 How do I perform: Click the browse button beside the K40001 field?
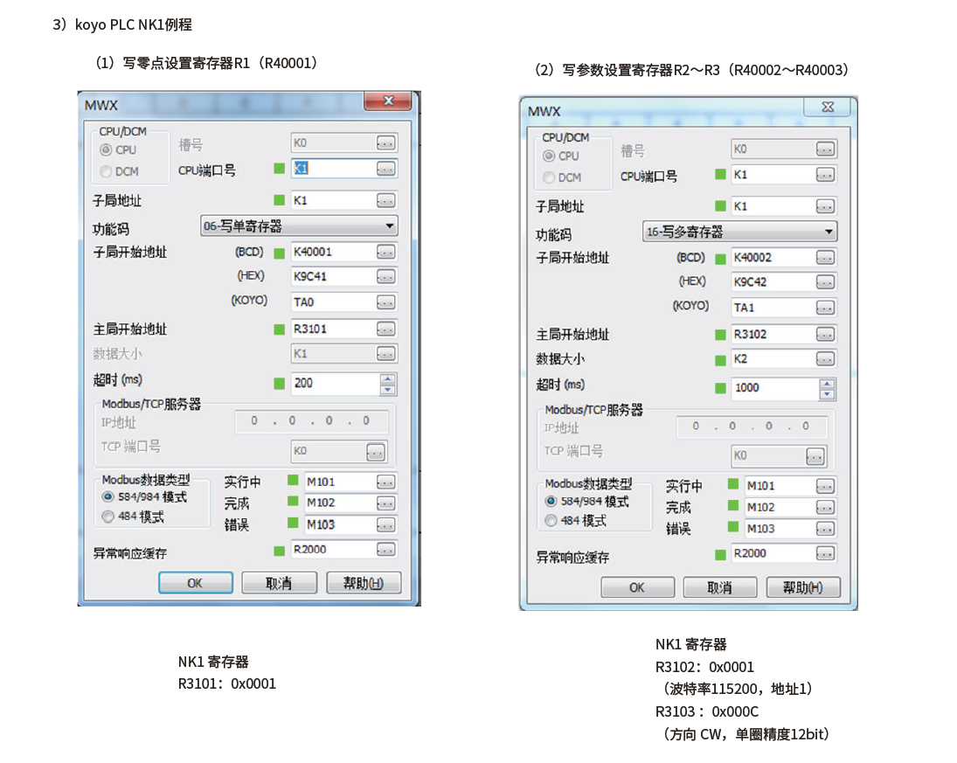tap(385, 253)
